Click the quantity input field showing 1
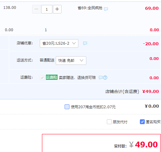This screenshot has width=161, height=152. (47, 9)
